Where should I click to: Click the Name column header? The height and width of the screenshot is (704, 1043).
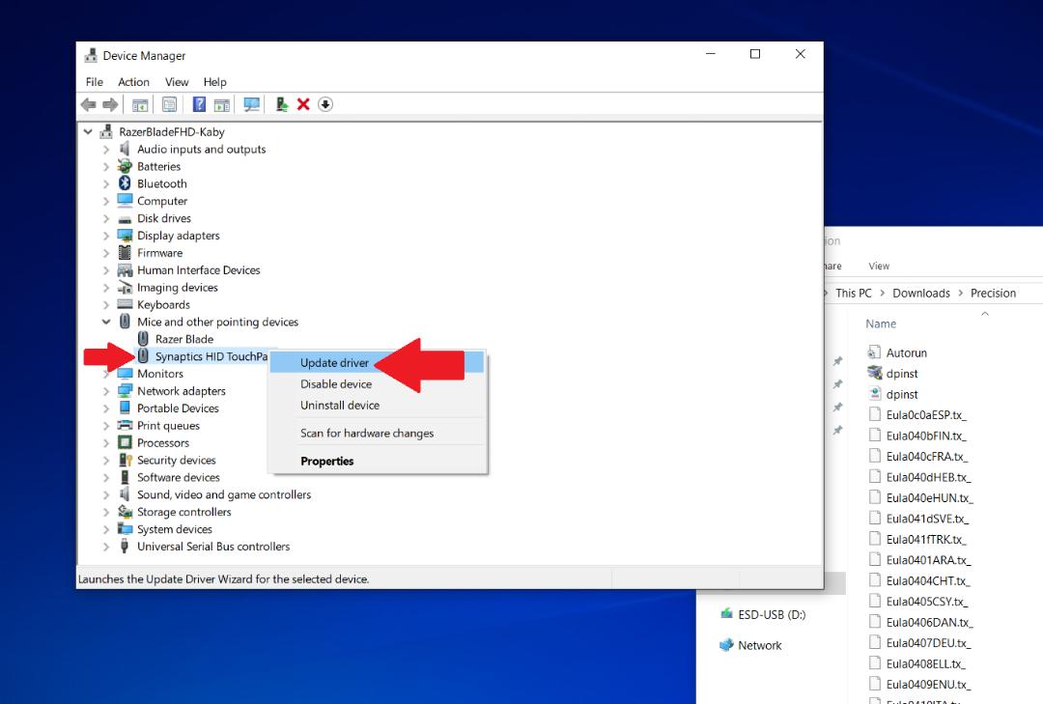(x=881, y=324)
